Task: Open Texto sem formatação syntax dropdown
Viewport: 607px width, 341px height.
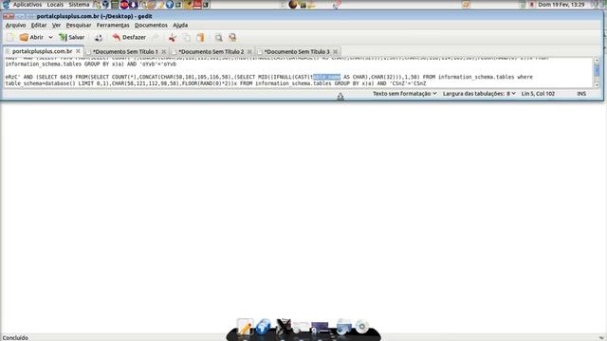Action: tap(405, 94)
